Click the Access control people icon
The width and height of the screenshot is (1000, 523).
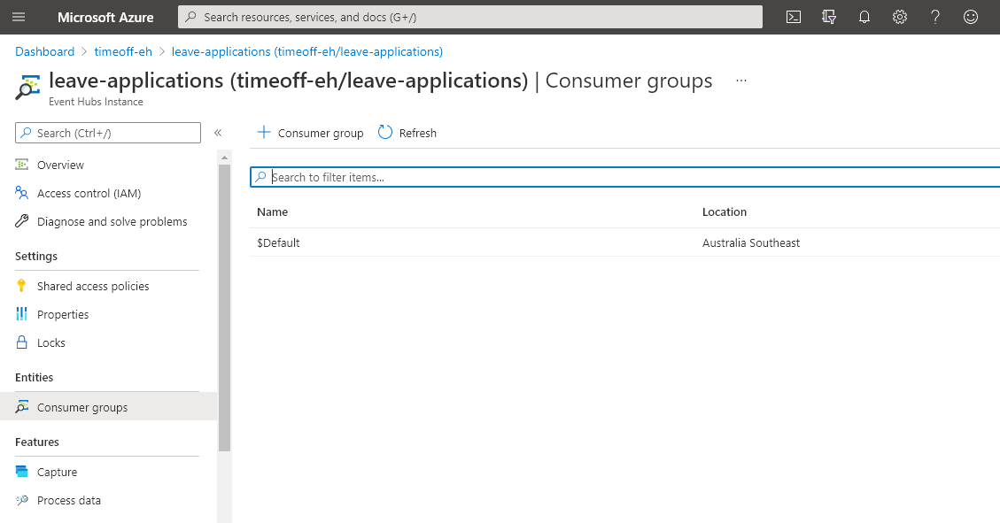21,192
